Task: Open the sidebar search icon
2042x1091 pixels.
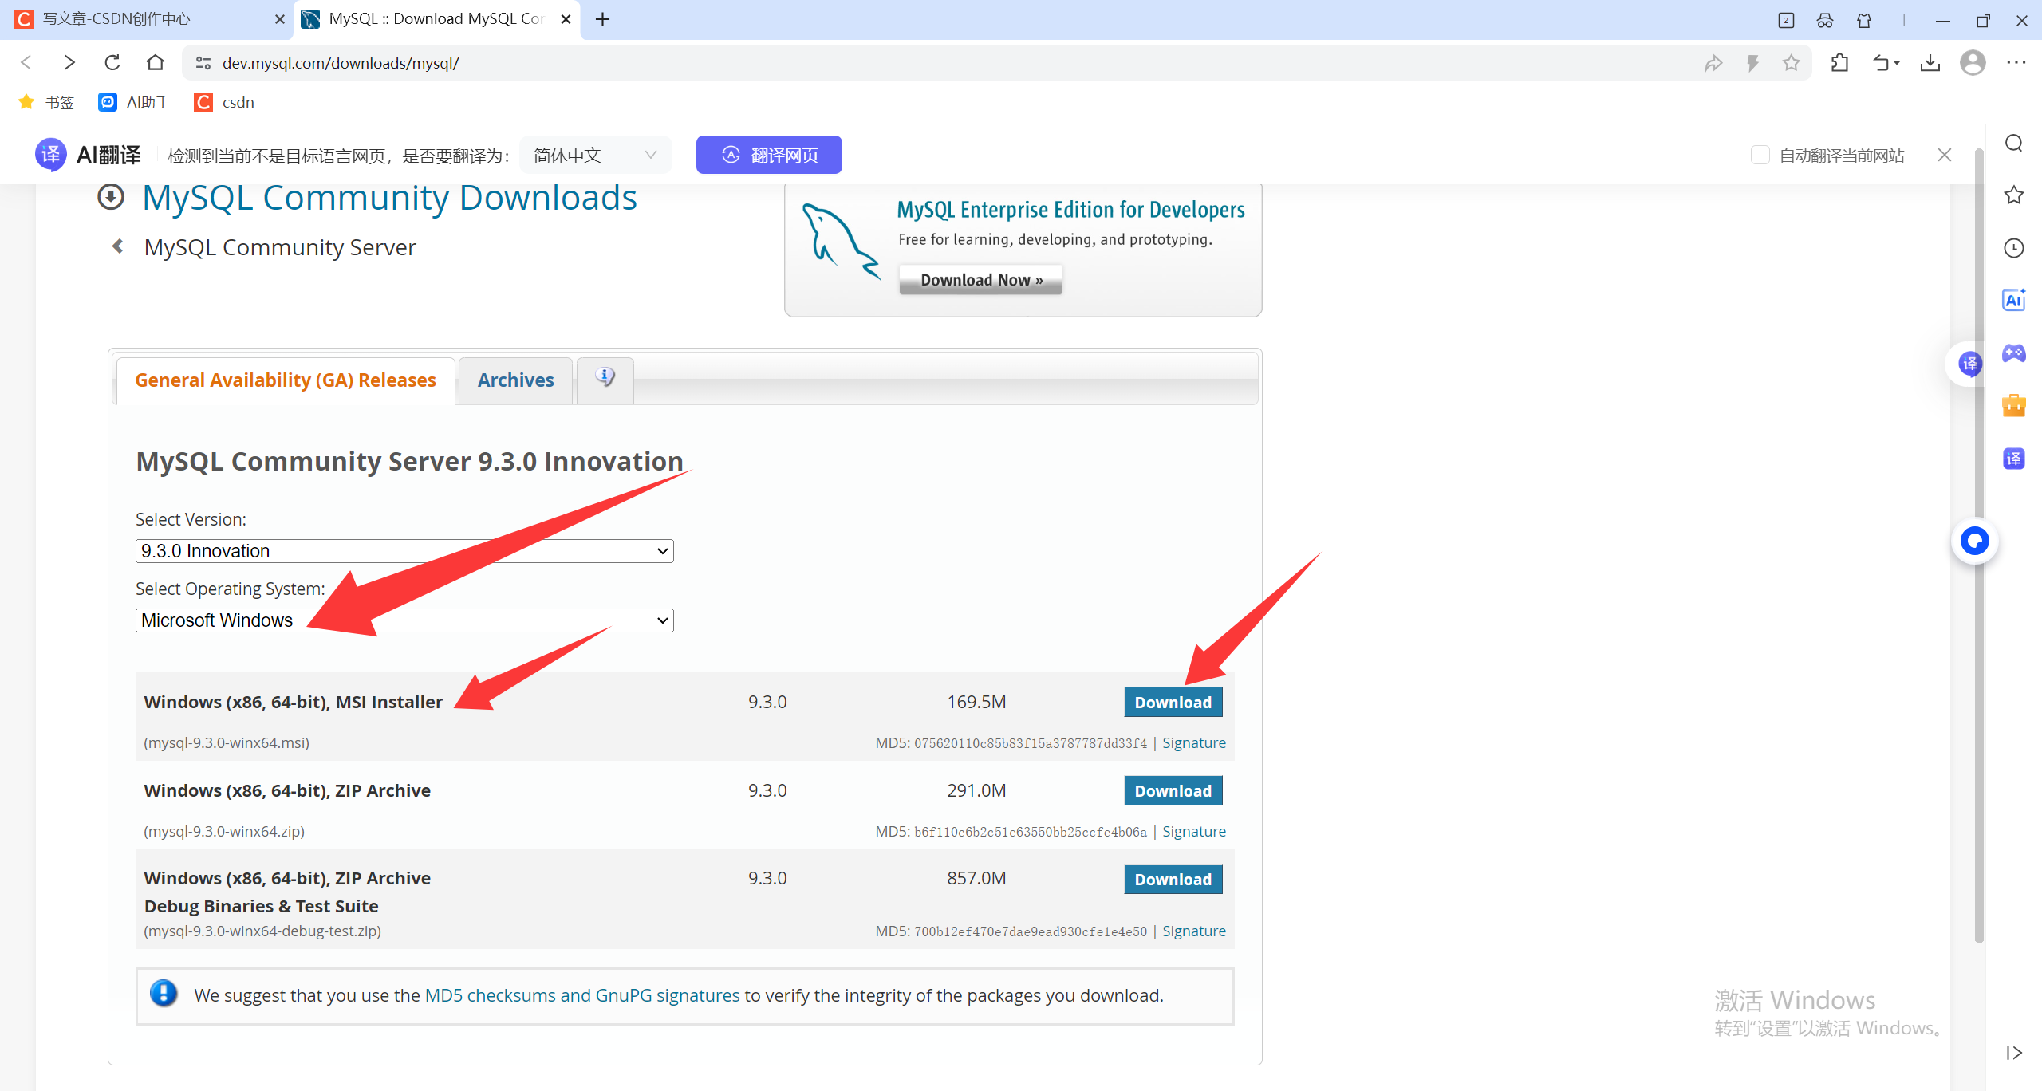Action: (2014, 143)
